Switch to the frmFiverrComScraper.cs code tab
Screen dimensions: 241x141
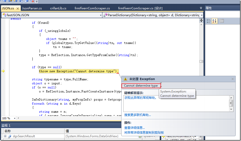92,8
